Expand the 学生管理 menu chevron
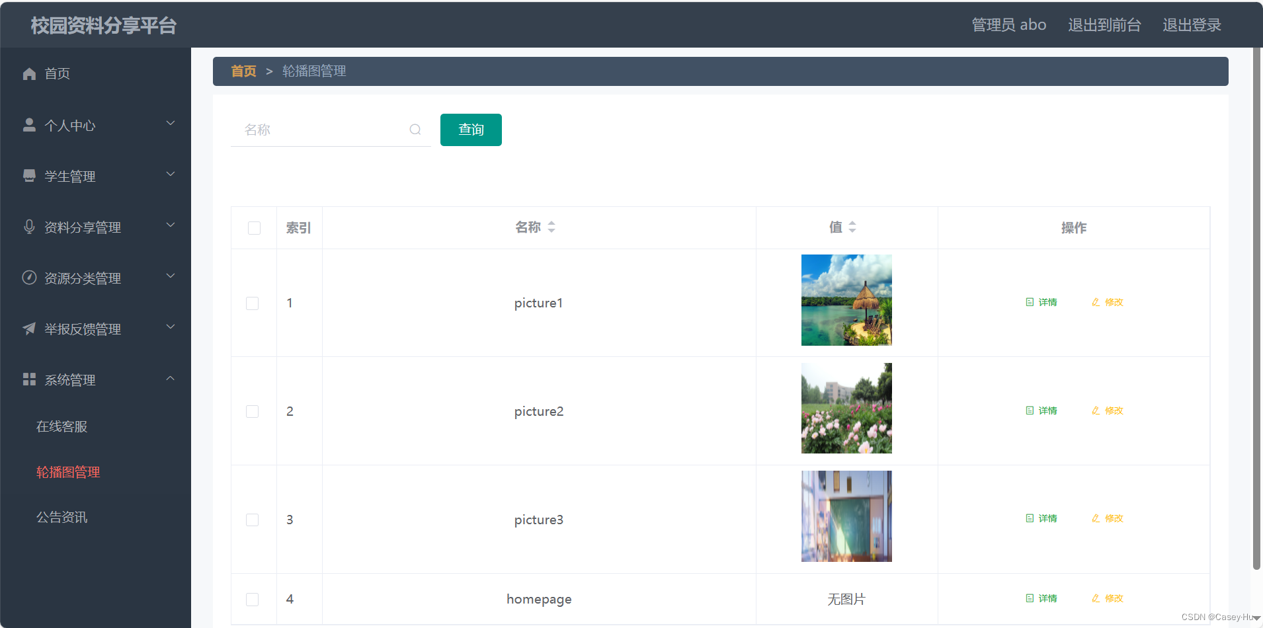Viewport: 1263px width, 628px height. [171, 174]
